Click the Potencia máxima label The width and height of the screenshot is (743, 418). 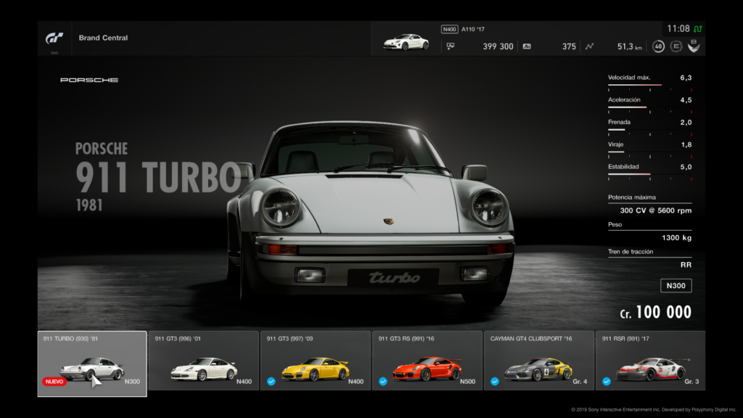(632, 197)
